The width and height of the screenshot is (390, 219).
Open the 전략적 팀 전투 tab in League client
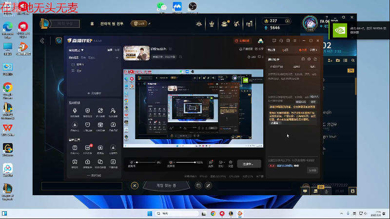coord(112,23)
